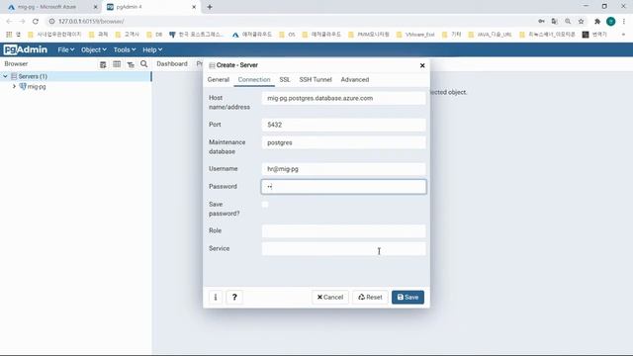633x356 pixels.
Task: Select the Connection tab
Action: [x=254, y=79]
